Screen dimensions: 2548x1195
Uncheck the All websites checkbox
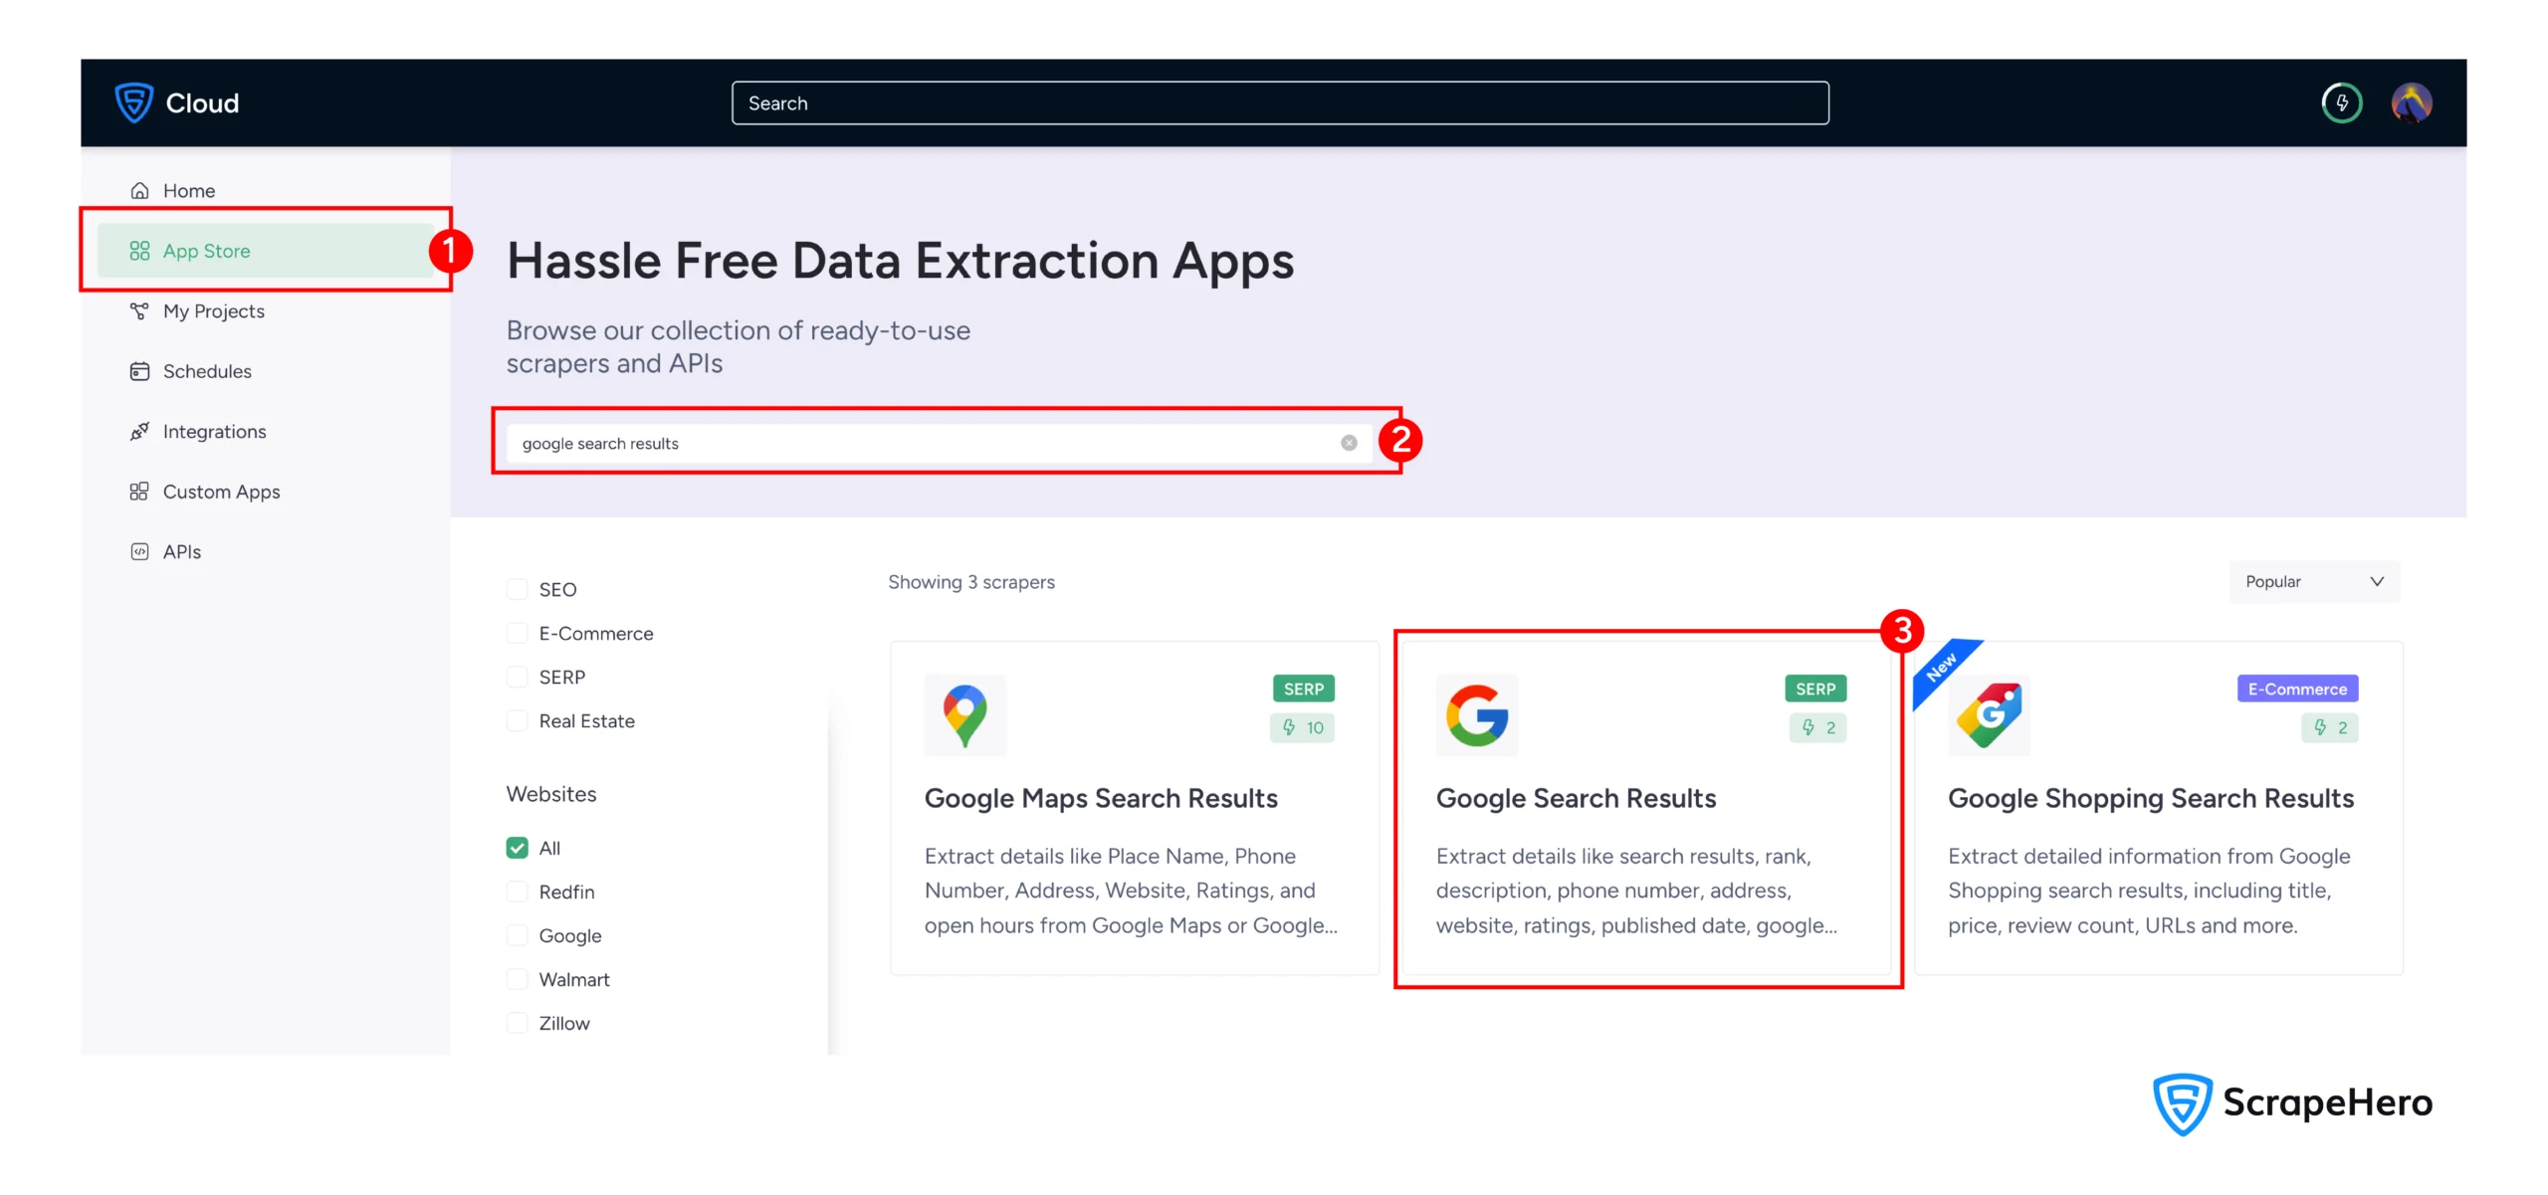(517, 848)
